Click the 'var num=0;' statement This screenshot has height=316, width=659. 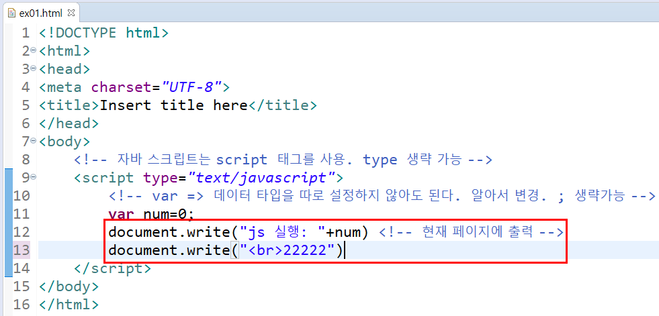pyautogui.click(x=152, y=214)
